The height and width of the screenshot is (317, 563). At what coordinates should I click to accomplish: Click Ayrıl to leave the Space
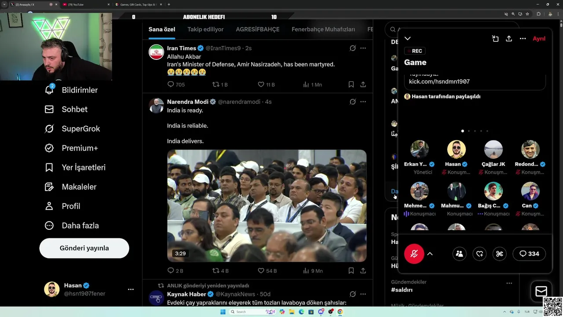point(539,38)
